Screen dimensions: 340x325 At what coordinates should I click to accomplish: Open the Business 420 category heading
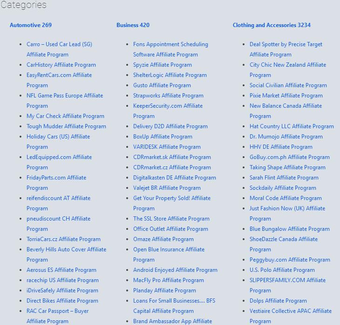[x=133, y=25]
